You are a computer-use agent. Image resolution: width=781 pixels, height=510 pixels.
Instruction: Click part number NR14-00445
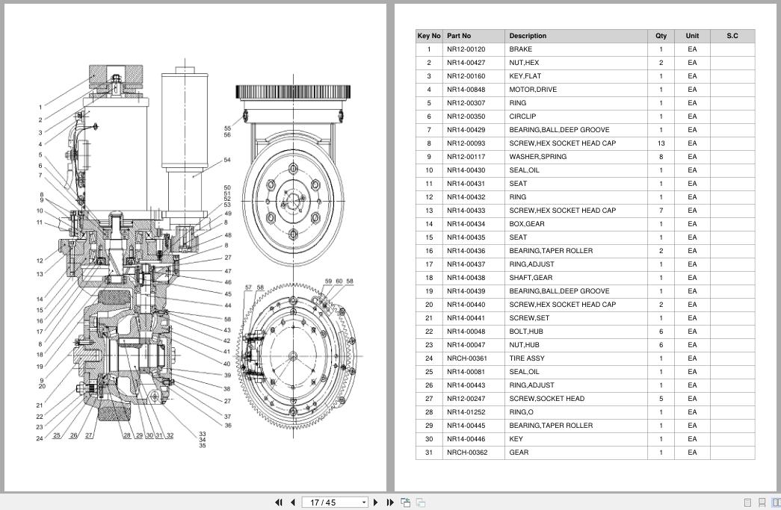point(466,426)
